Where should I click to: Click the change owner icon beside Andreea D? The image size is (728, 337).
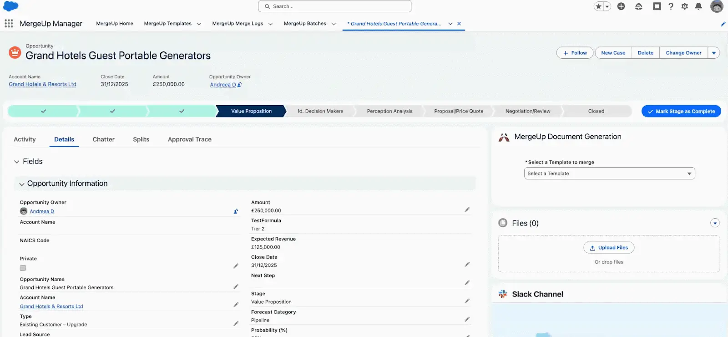point(236,211)
